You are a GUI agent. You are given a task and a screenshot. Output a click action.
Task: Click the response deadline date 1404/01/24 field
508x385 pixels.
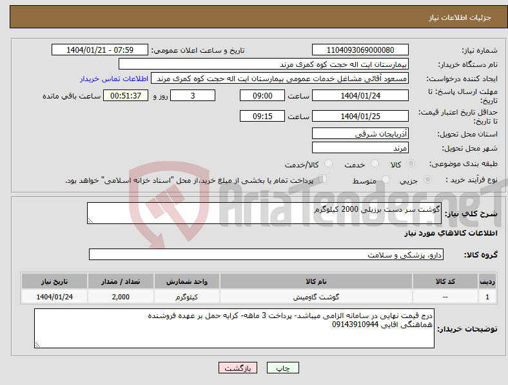coord(360,95)
